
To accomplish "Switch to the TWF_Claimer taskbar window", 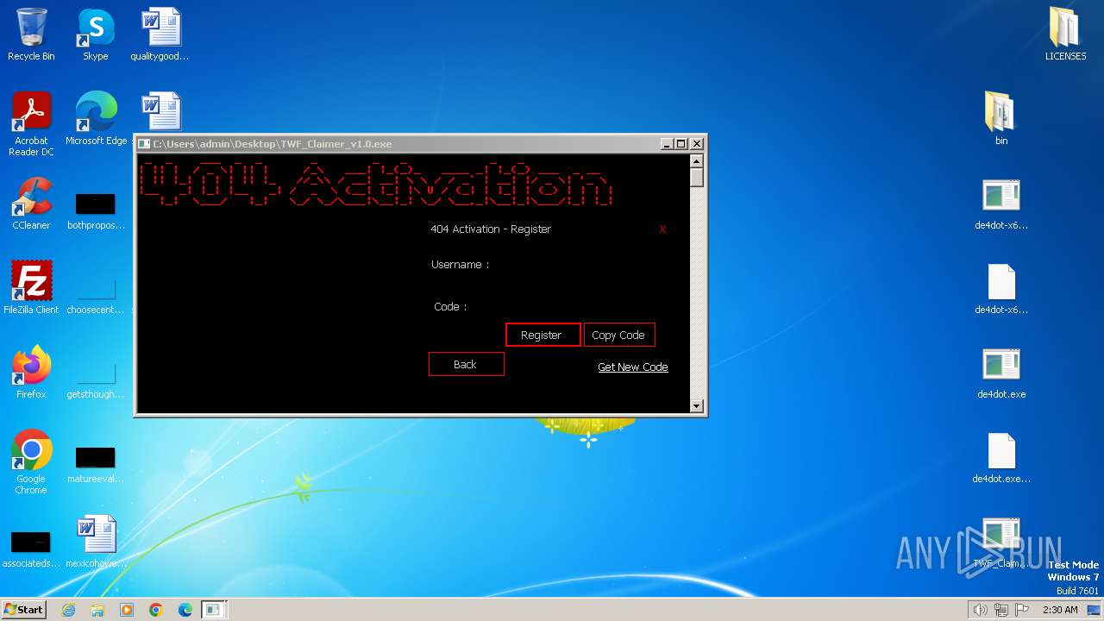I will coord(213,610).
